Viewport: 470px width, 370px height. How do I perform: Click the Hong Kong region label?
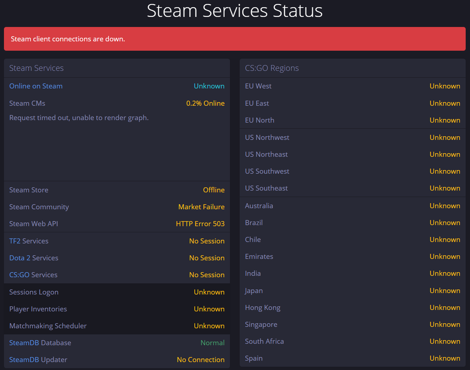pyautogui.click(x=263, y=307)
